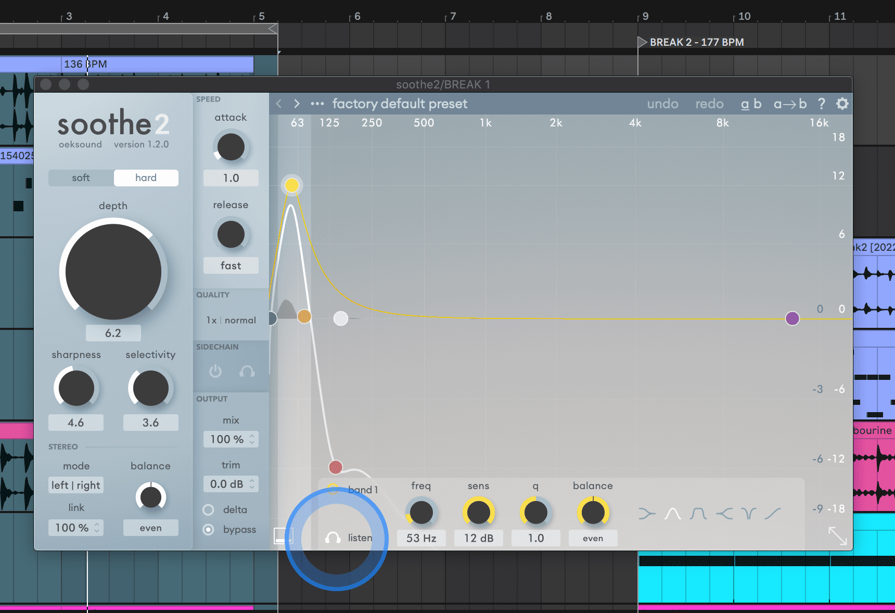Click the attack knob
The image size is (895, 613).
coord(231,147)
